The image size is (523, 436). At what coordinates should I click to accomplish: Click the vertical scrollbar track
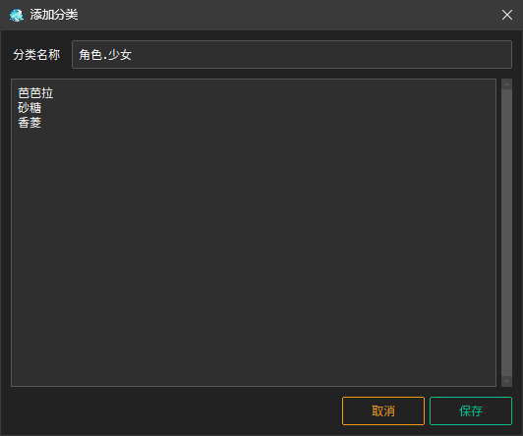(x=506, y=233)
